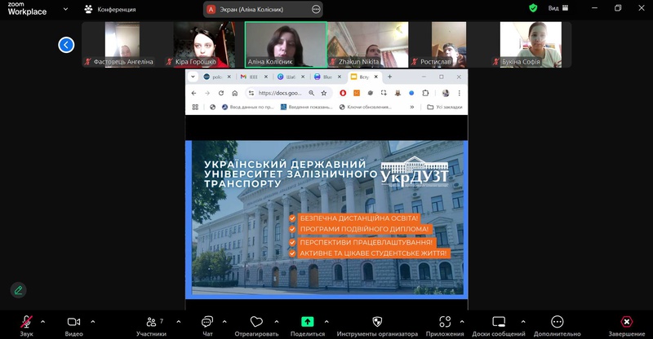The image size is (653, 339).
Task: Go to previous participants with blue arrow
Action: pyautogui.click(x=66, y=45)
